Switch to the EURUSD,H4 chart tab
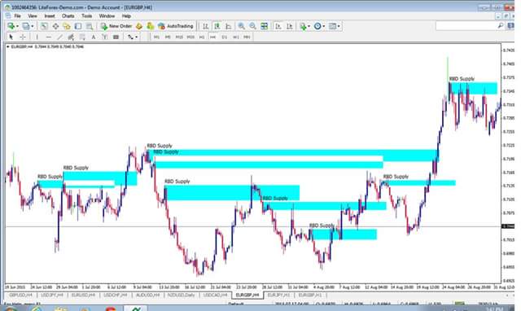The height and width of the screenshot is (311, 521). click(83, 295)
